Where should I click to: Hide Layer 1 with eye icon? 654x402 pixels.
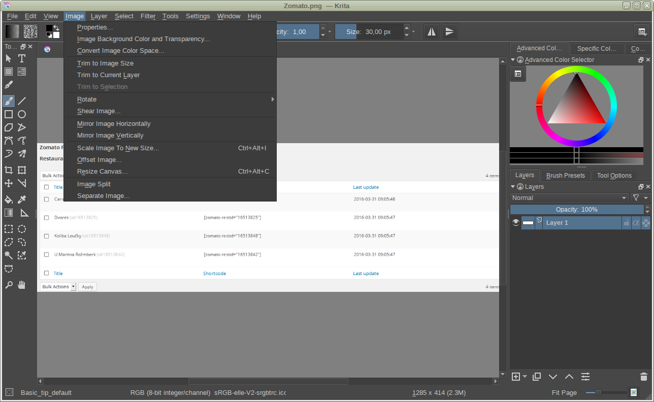coord(516,223)
